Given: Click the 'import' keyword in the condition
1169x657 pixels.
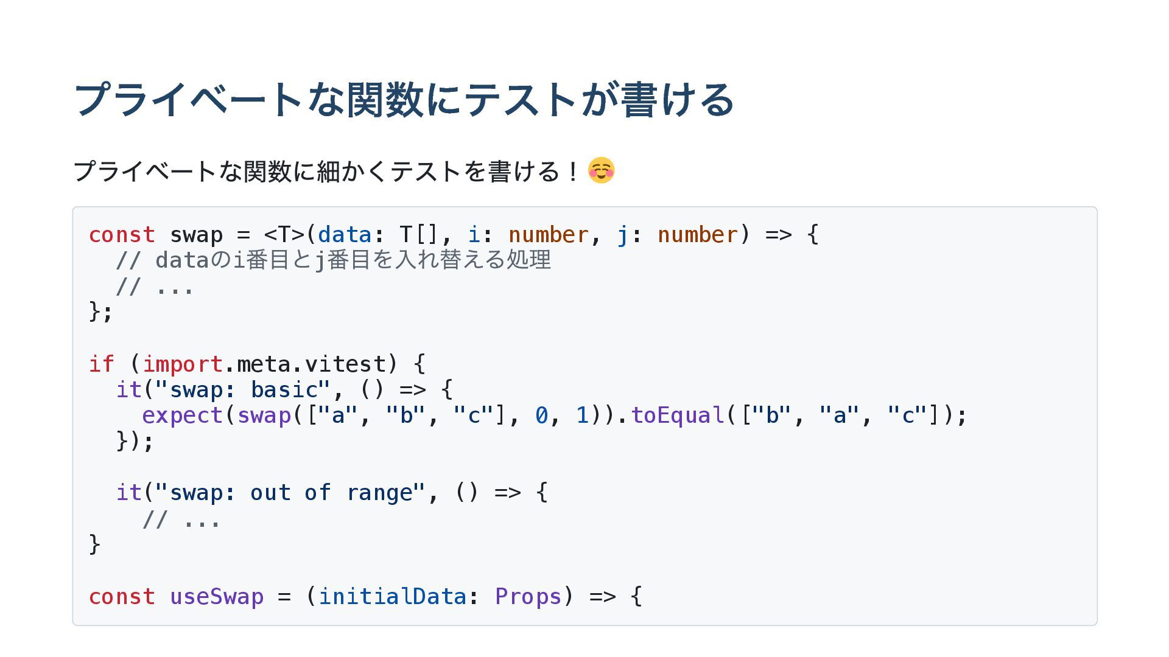Looking at the screenshot, I should tap(182, 364).
